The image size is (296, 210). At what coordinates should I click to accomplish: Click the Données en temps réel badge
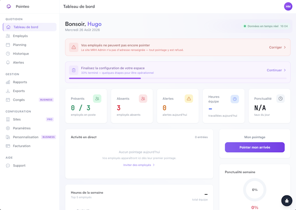coord(266,26)
